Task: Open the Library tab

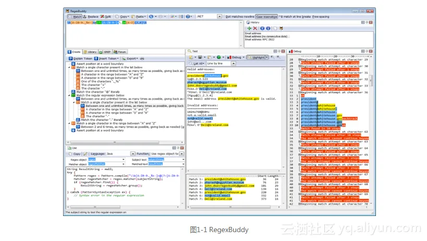Action: tap(90, 52)
